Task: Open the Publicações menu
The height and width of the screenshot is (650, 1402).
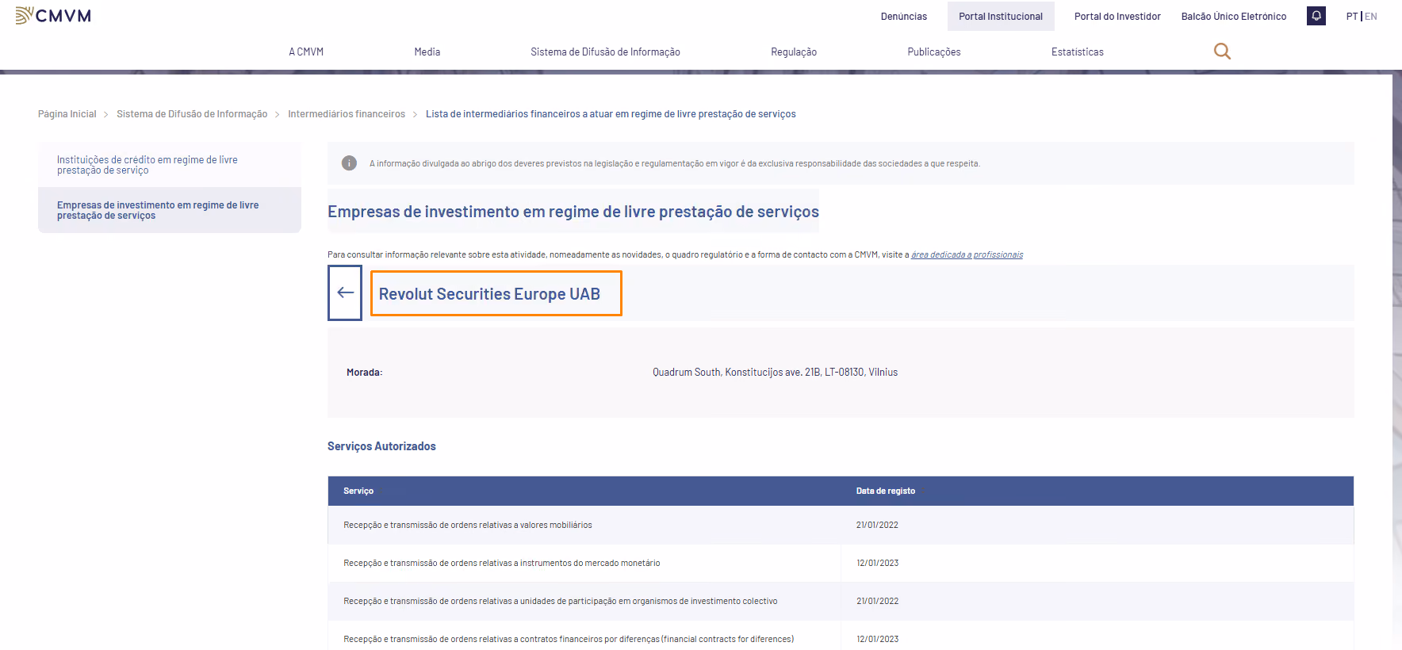Action: coord(934,52)
